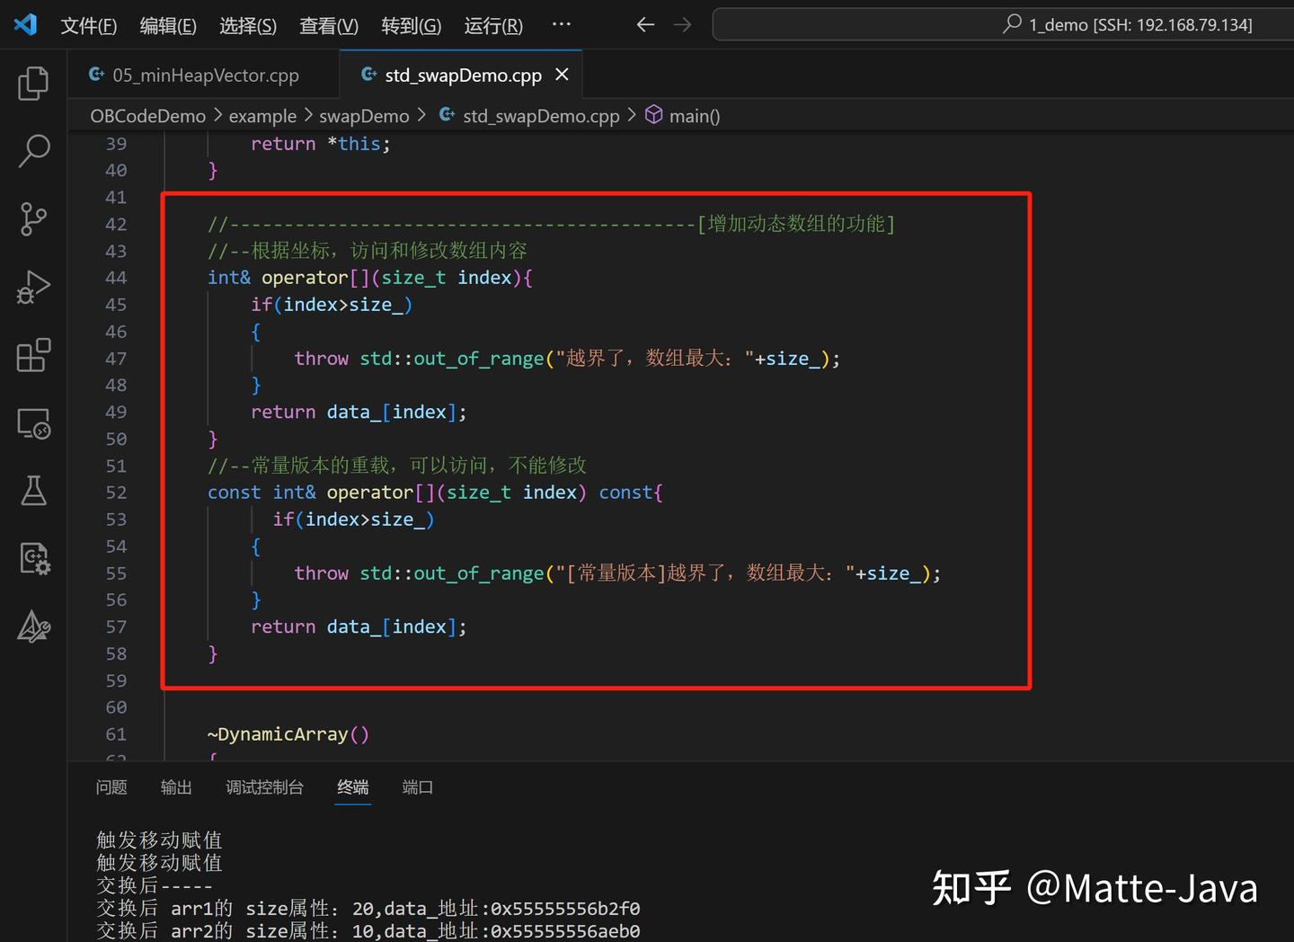This screenshot has height=942, width=1294.
Task: Open the Extensions marketplace view
Action: click(33, 355)
